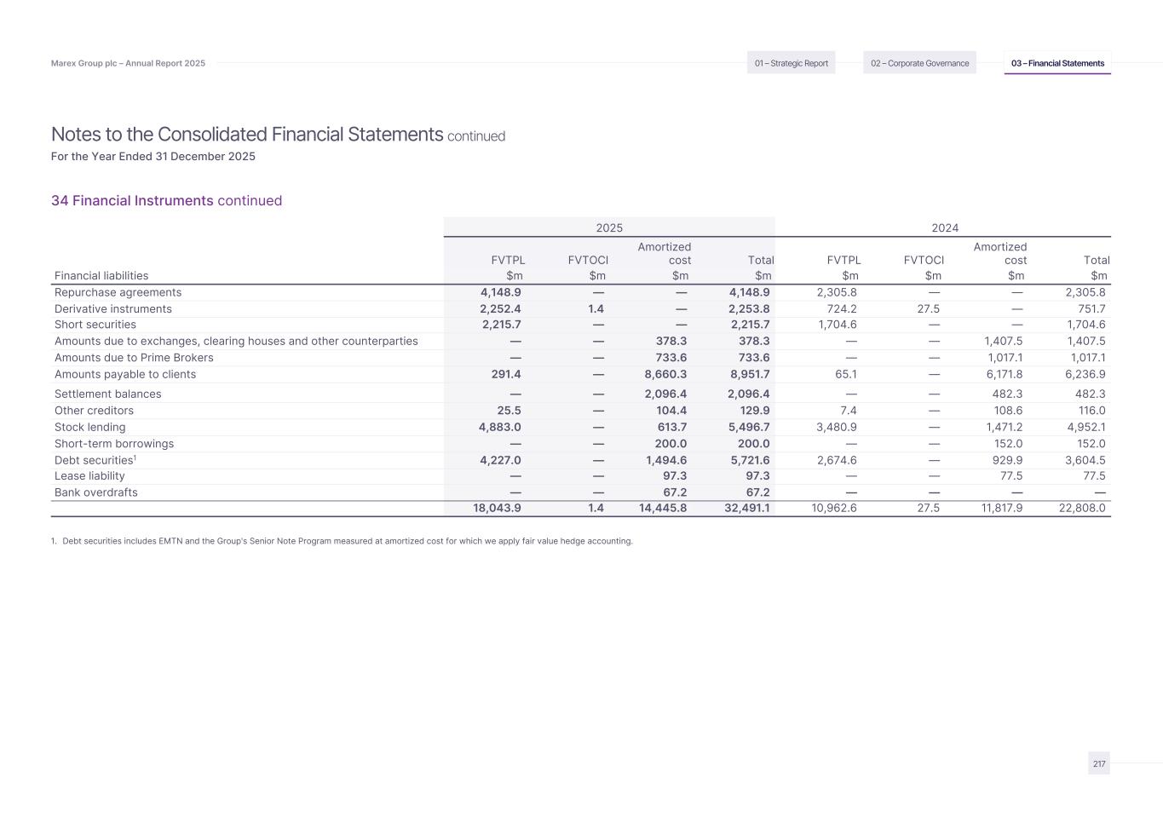Click the 2025 grand total 32,491.1
This screenshot has width=1163, height=823.
[746, 508]
